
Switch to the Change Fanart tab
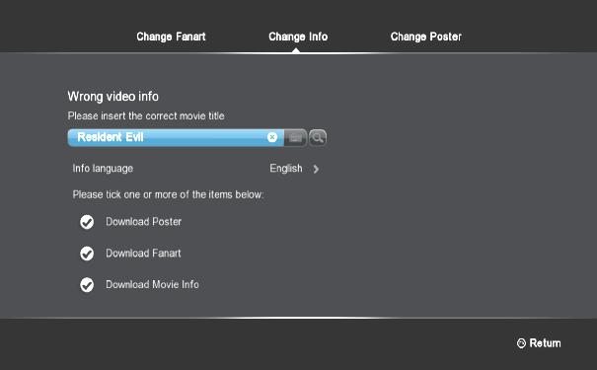coord(171,37)
